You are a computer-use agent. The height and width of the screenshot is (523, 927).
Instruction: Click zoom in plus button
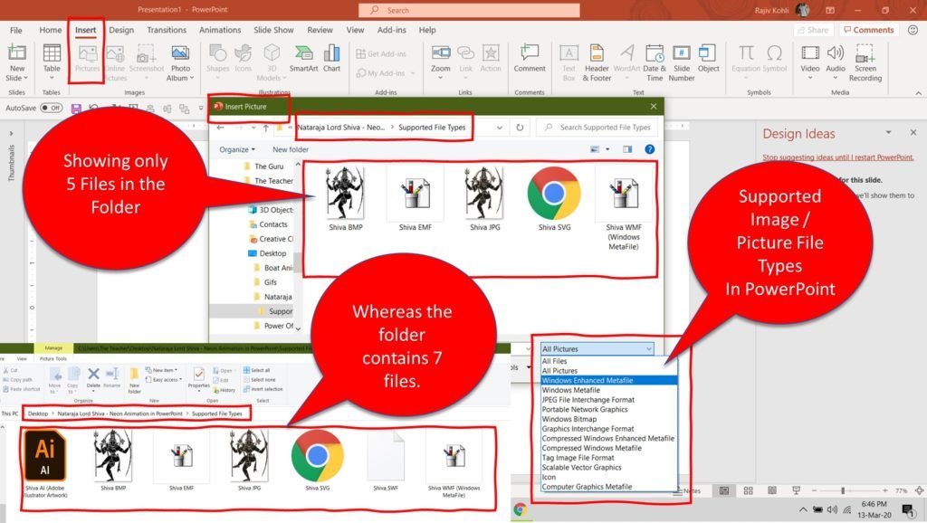point(885,490)
